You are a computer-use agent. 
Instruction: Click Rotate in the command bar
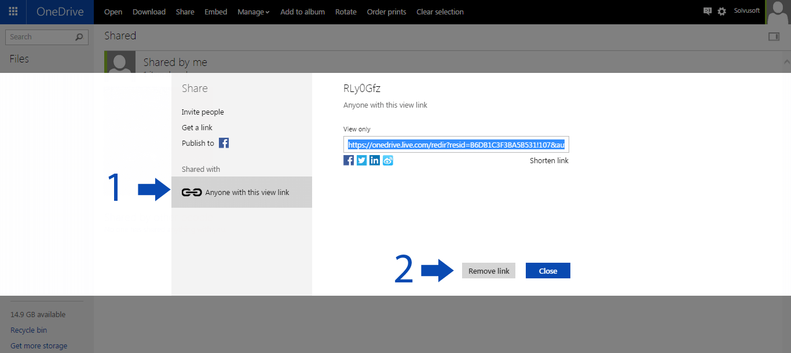[346, 12]
